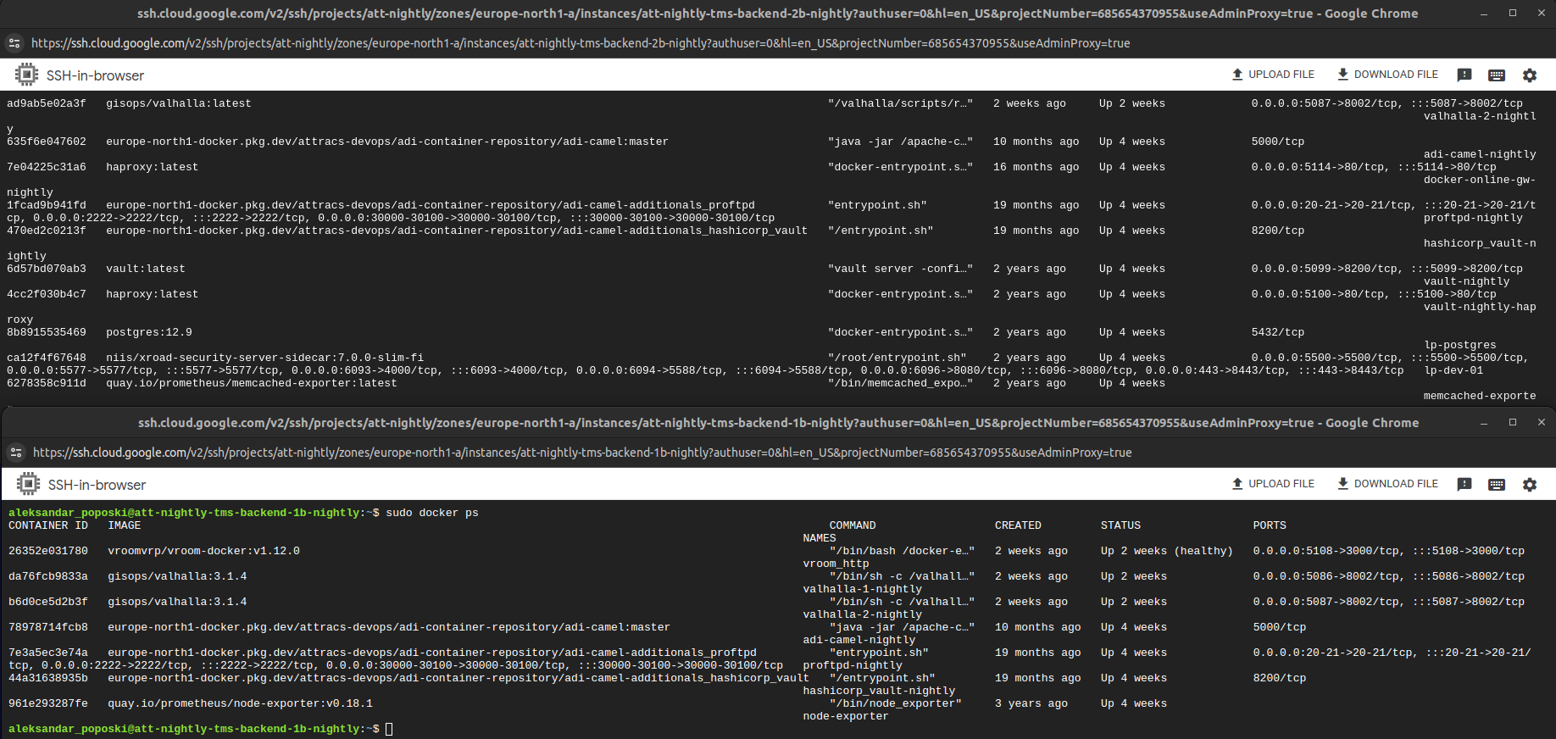Click the "vault server -confi…" command text
The height and width of the screenshot is (739, 1556).
point(901,269)
